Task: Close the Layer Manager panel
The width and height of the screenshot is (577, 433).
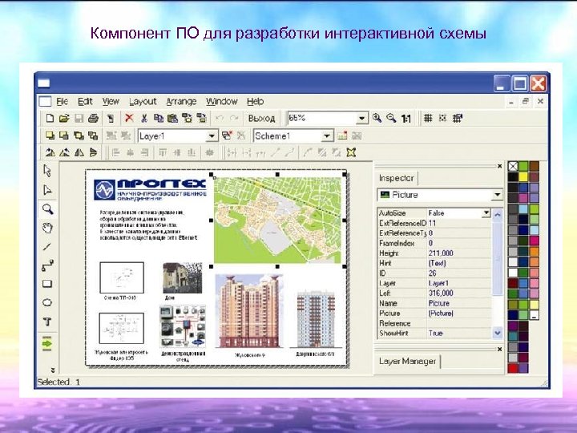Action: (x=499, y=349)
